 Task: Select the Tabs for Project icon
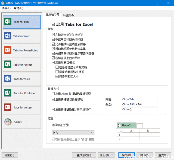8,64
